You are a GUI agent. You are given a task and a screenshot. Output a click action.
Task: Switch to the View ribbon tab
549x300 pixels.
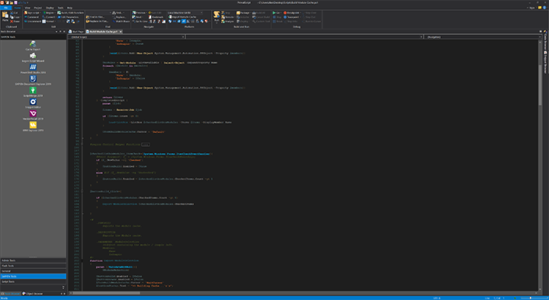pos(27,7)
